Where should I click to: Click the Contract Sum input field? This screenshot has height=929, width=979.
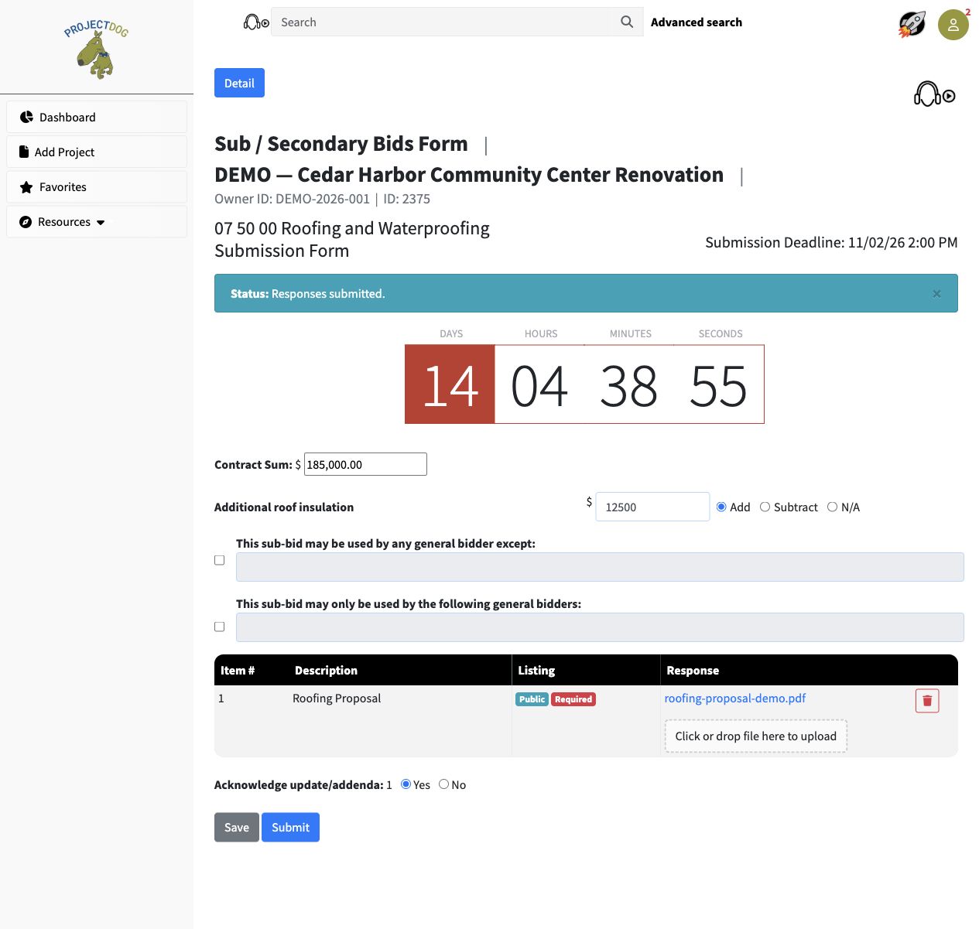(365, 464)
